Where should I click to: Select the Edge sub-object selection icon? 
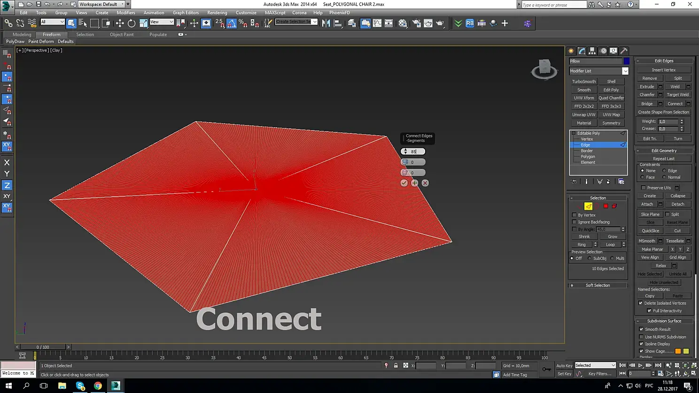point(588,206)
